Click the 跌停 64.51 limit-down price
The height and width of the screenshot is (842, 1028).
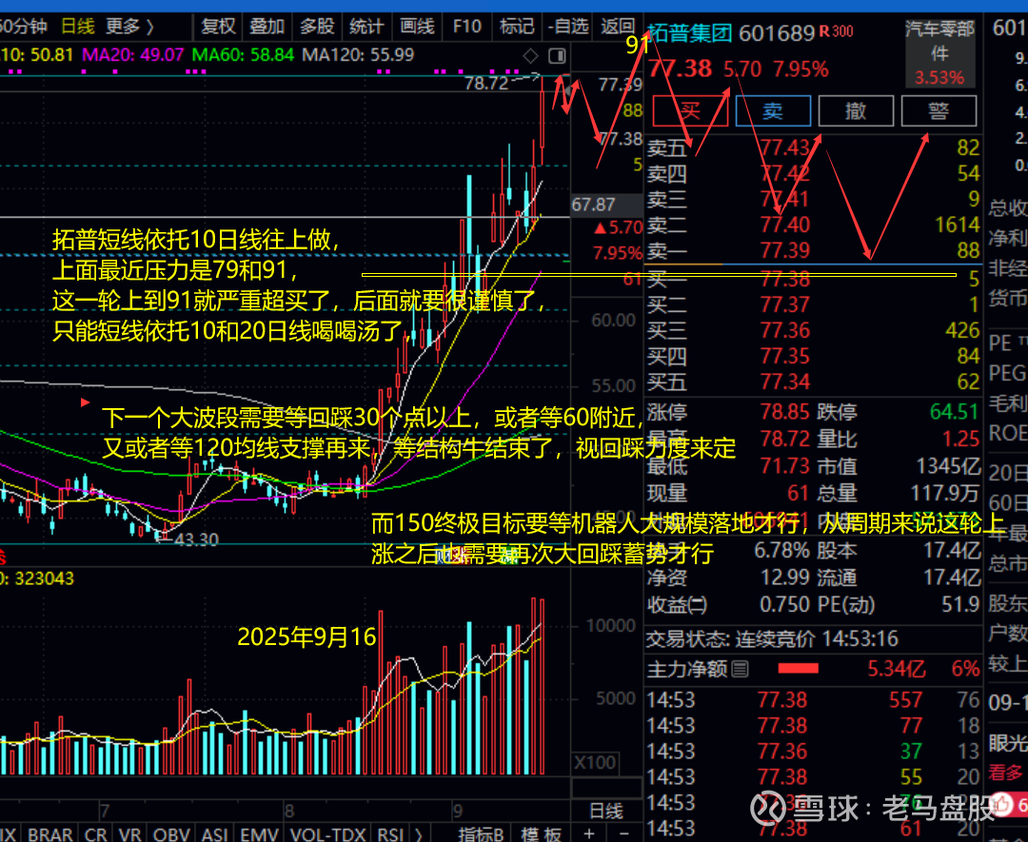[955, 412]
